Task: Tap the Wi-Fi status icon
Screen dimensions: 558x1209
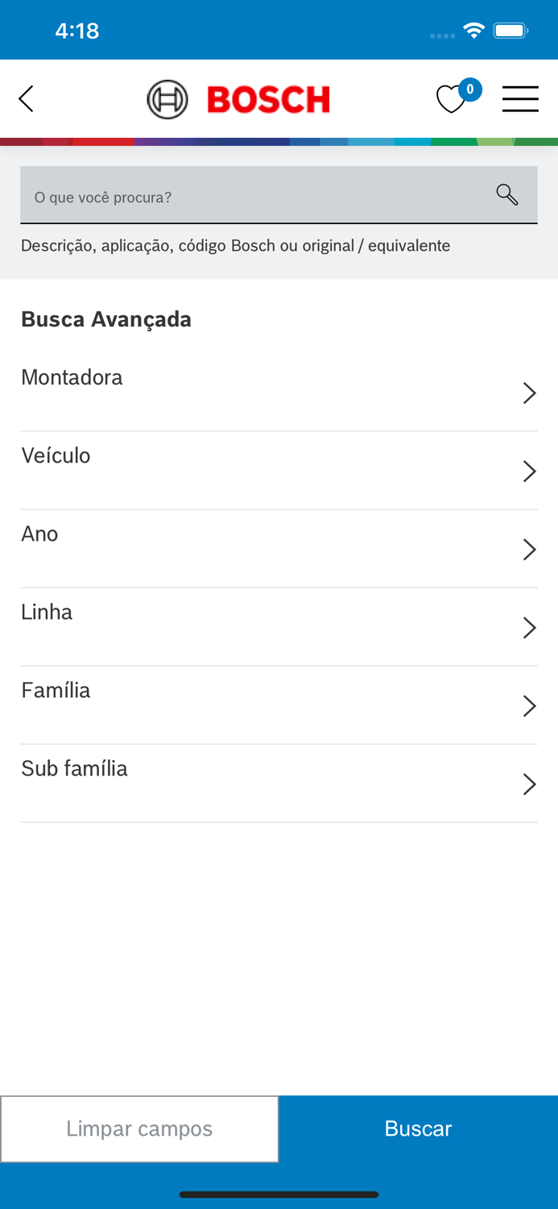Action: (473, 31)
